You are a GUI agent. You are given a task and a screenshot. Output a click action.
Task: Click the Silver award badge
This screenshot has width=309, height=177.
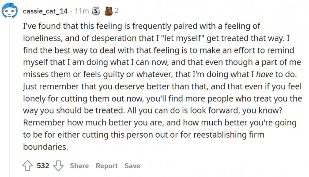coord(96,11)
